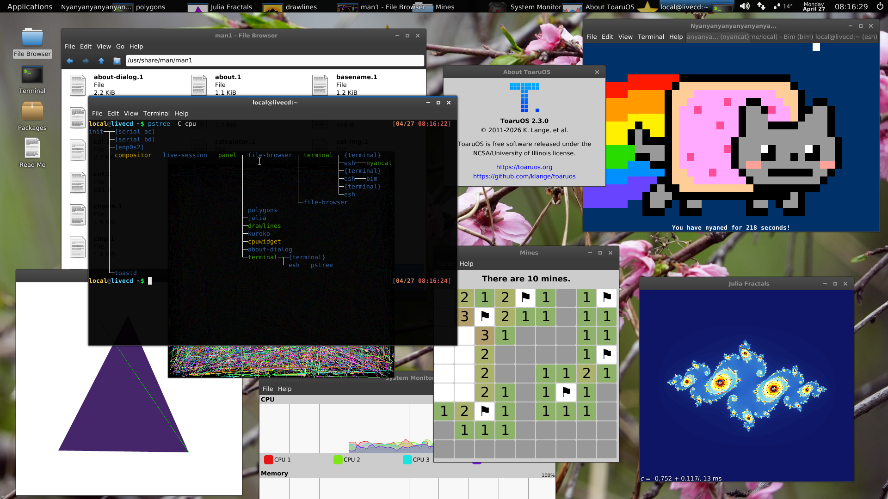Open the Help menu in Mines
Image resolution: width=888 pixels, height=499 pixels.
point(466,263)
